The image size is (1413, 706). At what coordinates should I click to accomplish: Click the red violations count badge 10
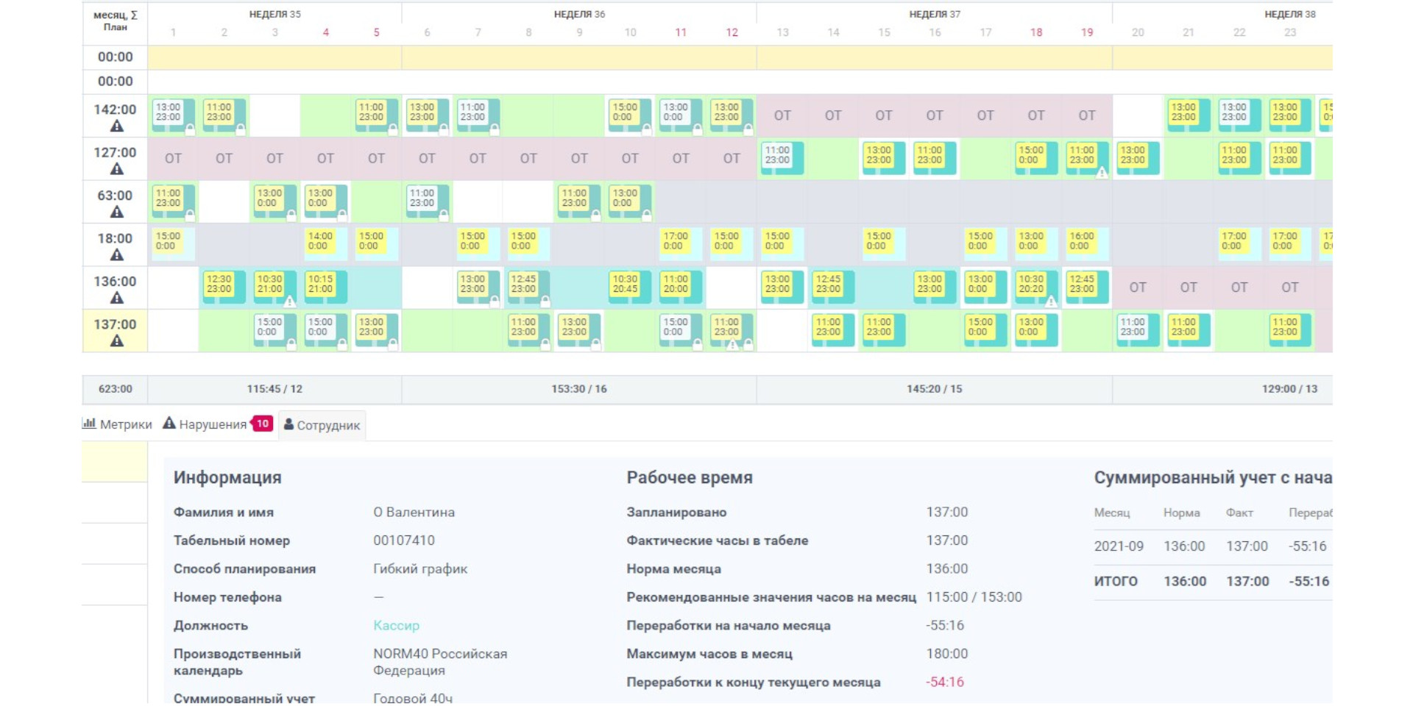262,424
